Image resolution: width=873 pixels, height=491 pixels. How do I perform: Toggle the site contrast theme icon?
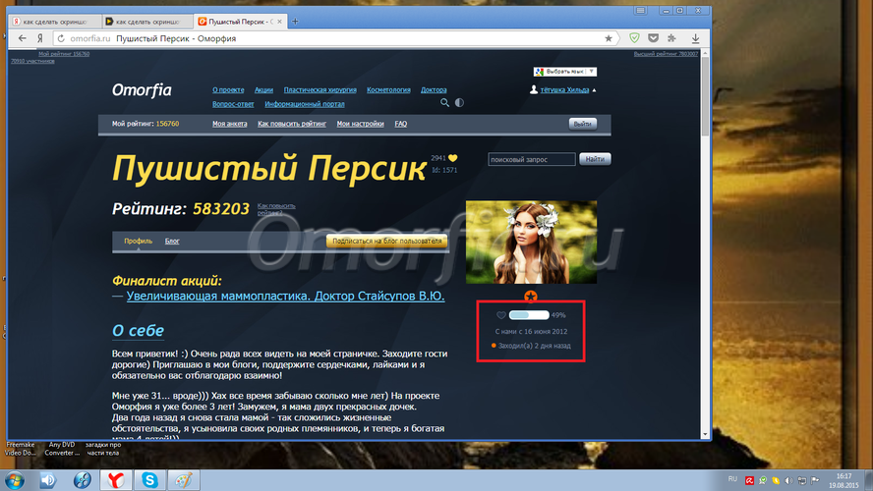(459, 102)
